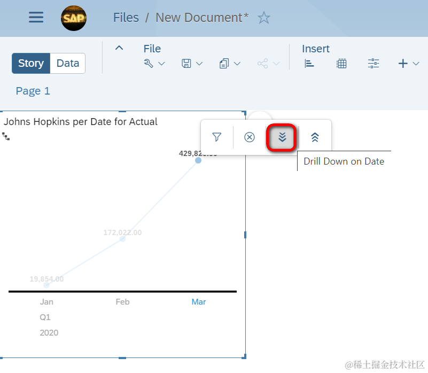Expand the wrench tools dropdown arrow
The width and height of the screenshot is (428, 373).
click(x=161, y=64)
